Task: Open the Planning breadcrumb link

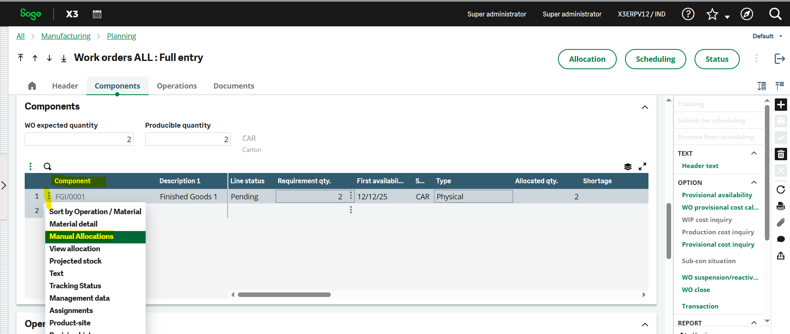Action: coord(121,36)
